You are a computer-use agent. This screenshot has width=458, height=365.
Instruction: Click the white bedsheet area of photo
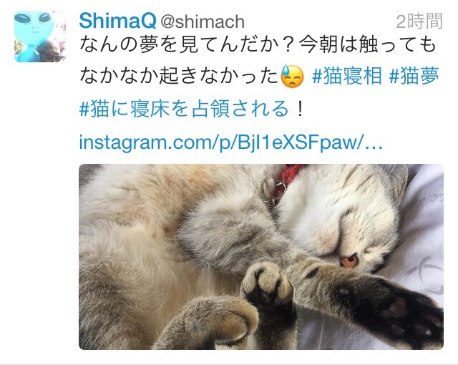[x=421, y=222]
